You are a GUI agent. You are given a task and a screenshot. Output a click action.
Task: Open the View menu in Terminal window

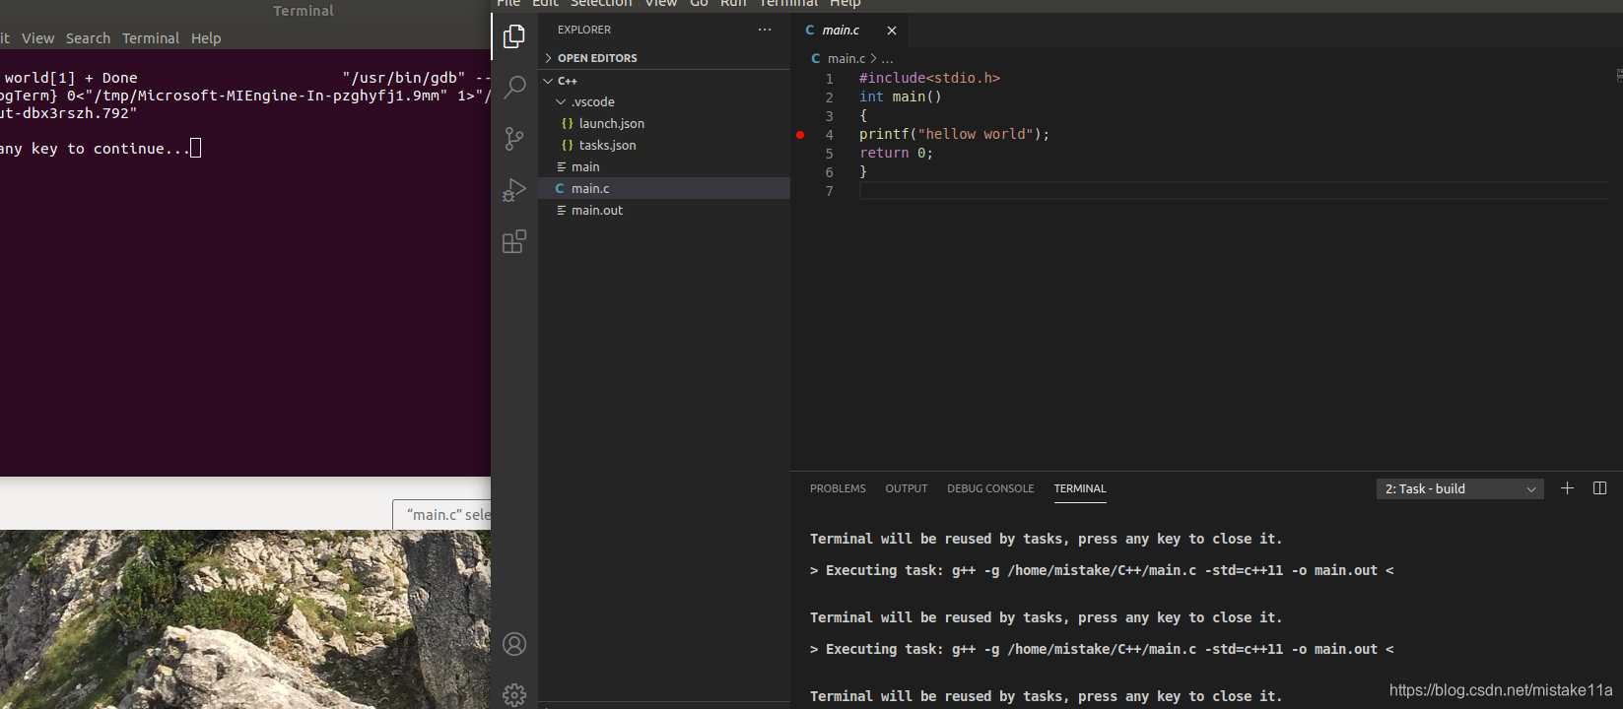(x=37, y=38)
